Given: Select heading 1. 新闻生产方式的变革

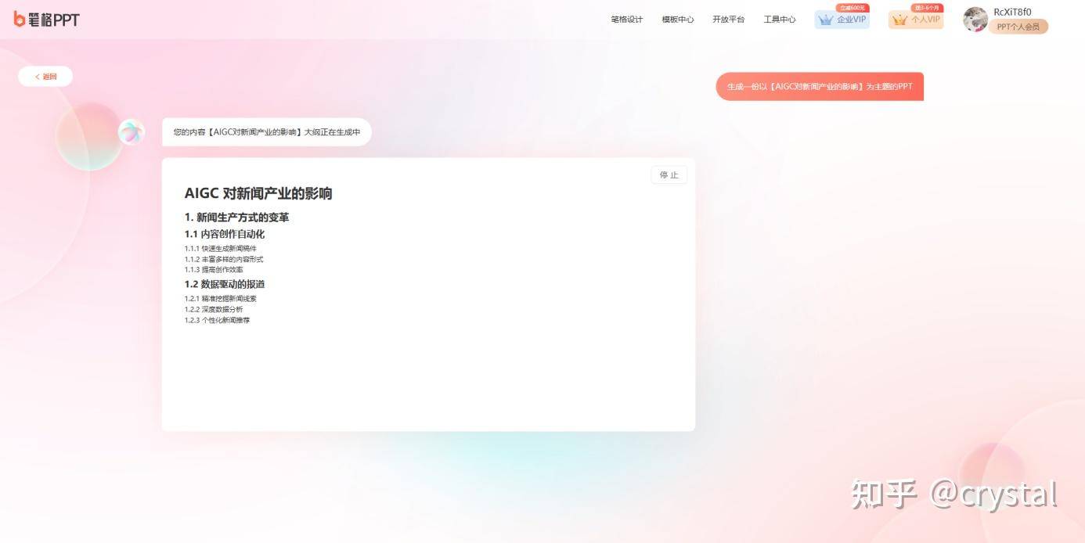Looking at the screenshot, I should [x=236, y=218].
